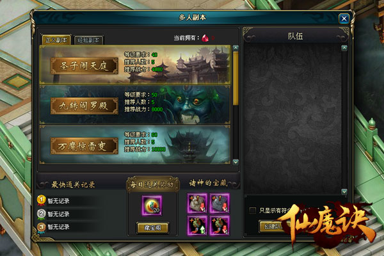Select the 万魔惊雷变 dungeon banner
Viewport: 384px width, 256px height.
click(x=135, y=145)
